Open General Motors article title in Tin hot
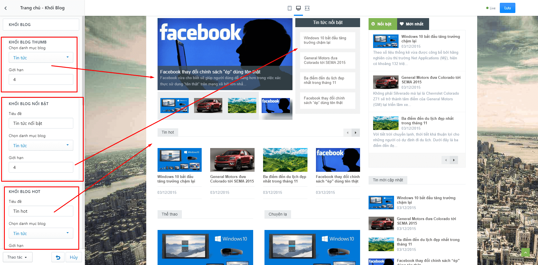The width and height of the screenshot is (538, 265). click(x=232, y=179)
